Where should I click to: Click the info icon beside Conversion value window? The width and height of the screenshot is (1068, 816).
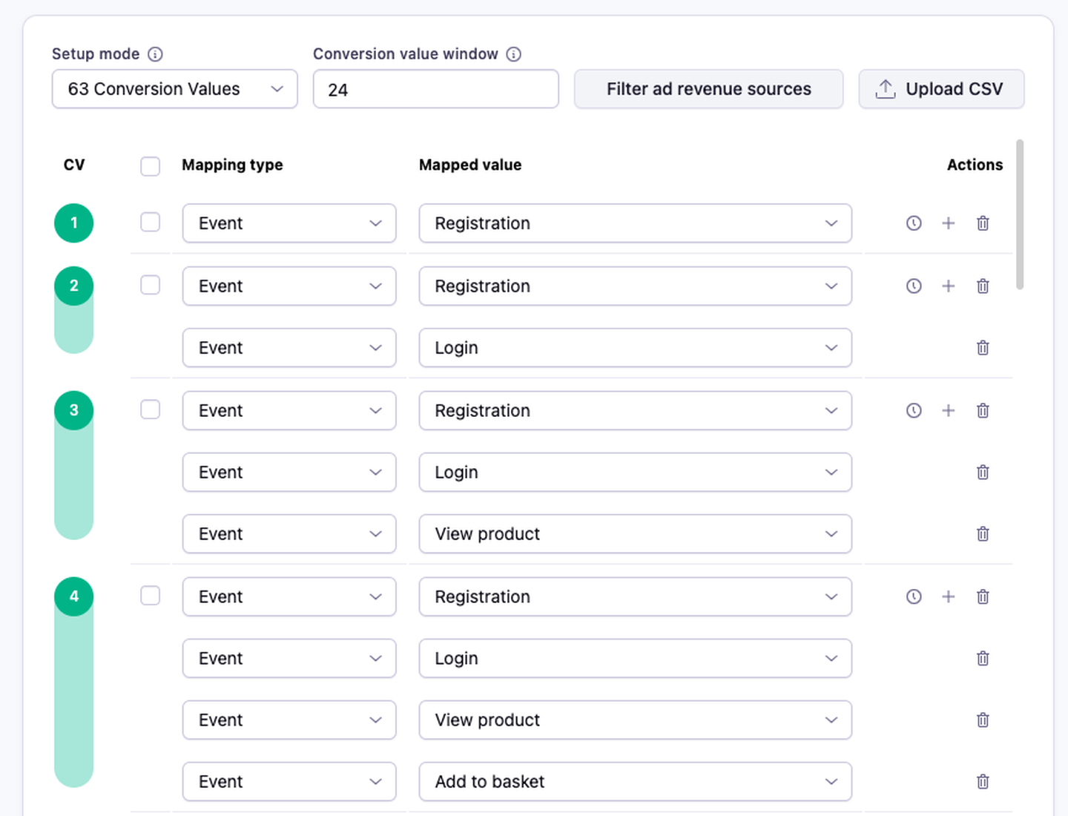click(x=513, y=54)
